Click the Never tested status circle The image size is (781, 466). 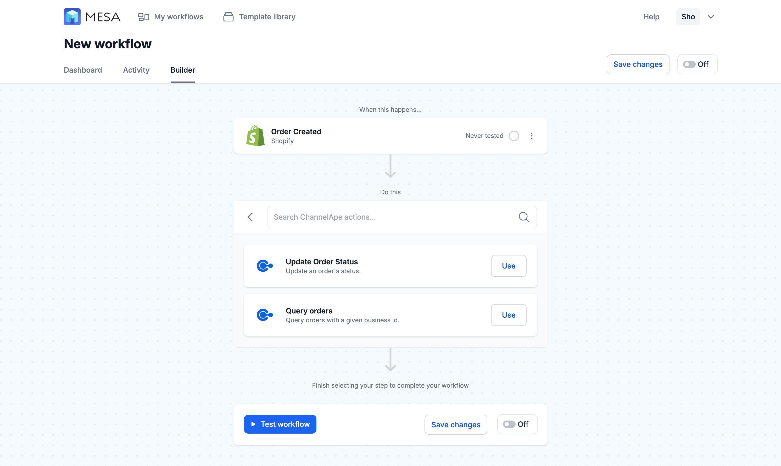514,136
